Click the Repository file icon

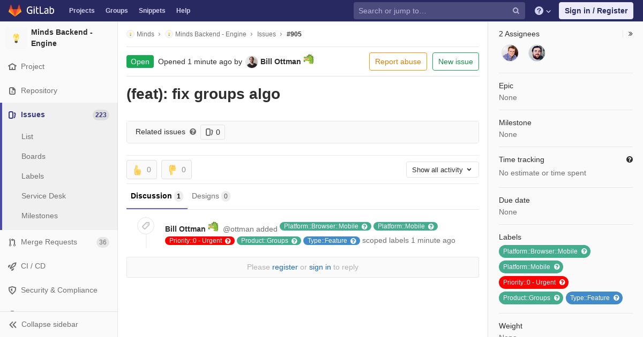point(12,91)
